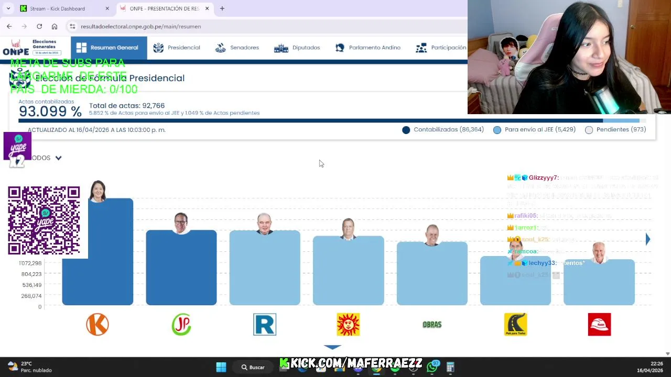Screen dimensions: 671x377
Task: Click the K party candidate bar
Action: [98, 251]
